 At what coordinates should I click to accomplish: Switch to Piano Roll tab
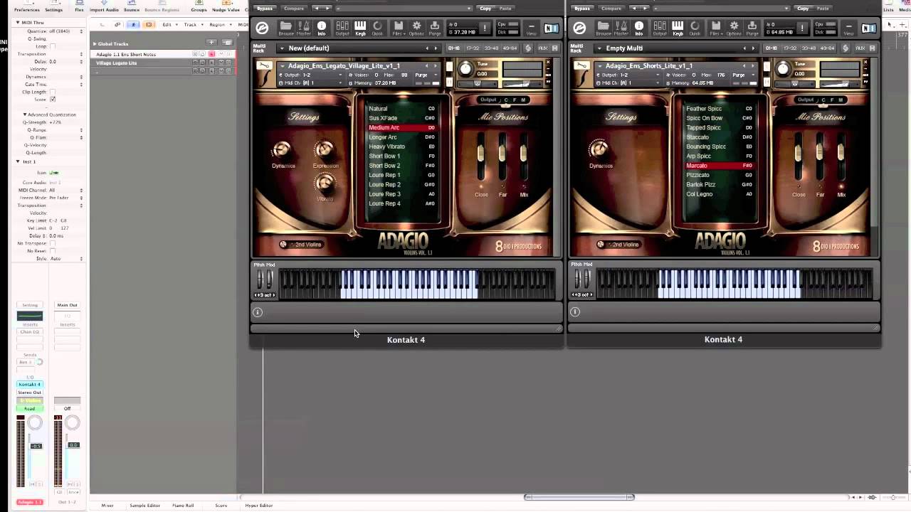pyautogui.click(x=183, y=506)
